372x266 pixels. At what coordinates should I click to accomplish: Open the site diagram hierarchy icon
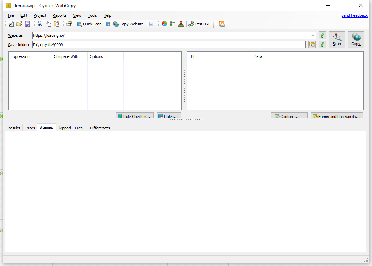pos(181,24)
